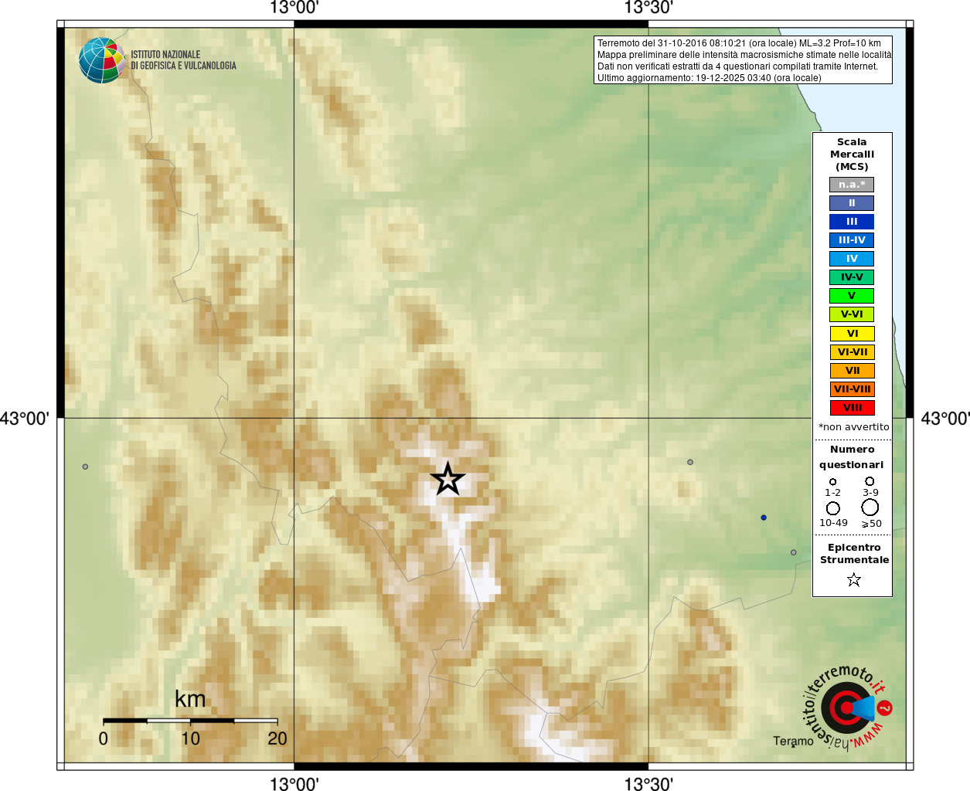Click the 10-49 questionnaires circle in legend
This screenshot has width=970, height=791.
point(833,508)
